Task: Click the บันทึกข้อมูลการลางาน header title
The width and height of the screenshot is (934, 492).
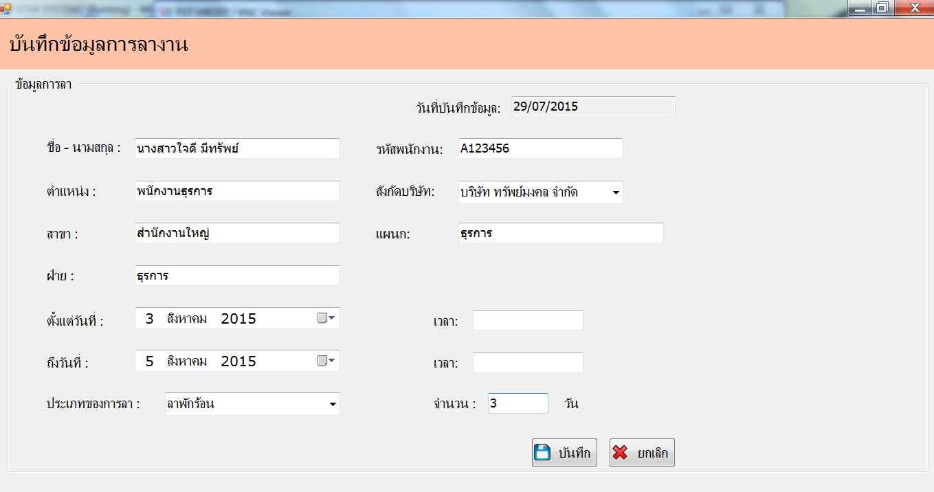Action: (99, 45)
